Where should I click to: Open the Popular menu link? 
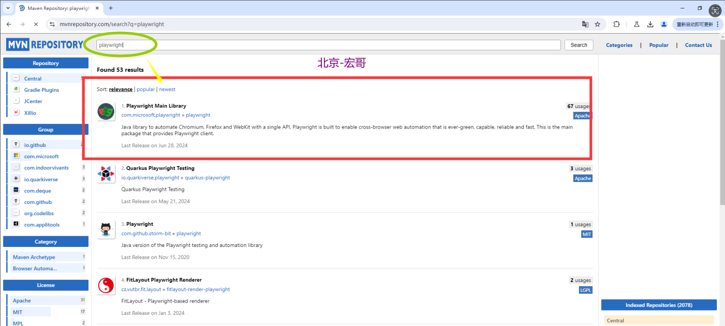pos(659,45)
